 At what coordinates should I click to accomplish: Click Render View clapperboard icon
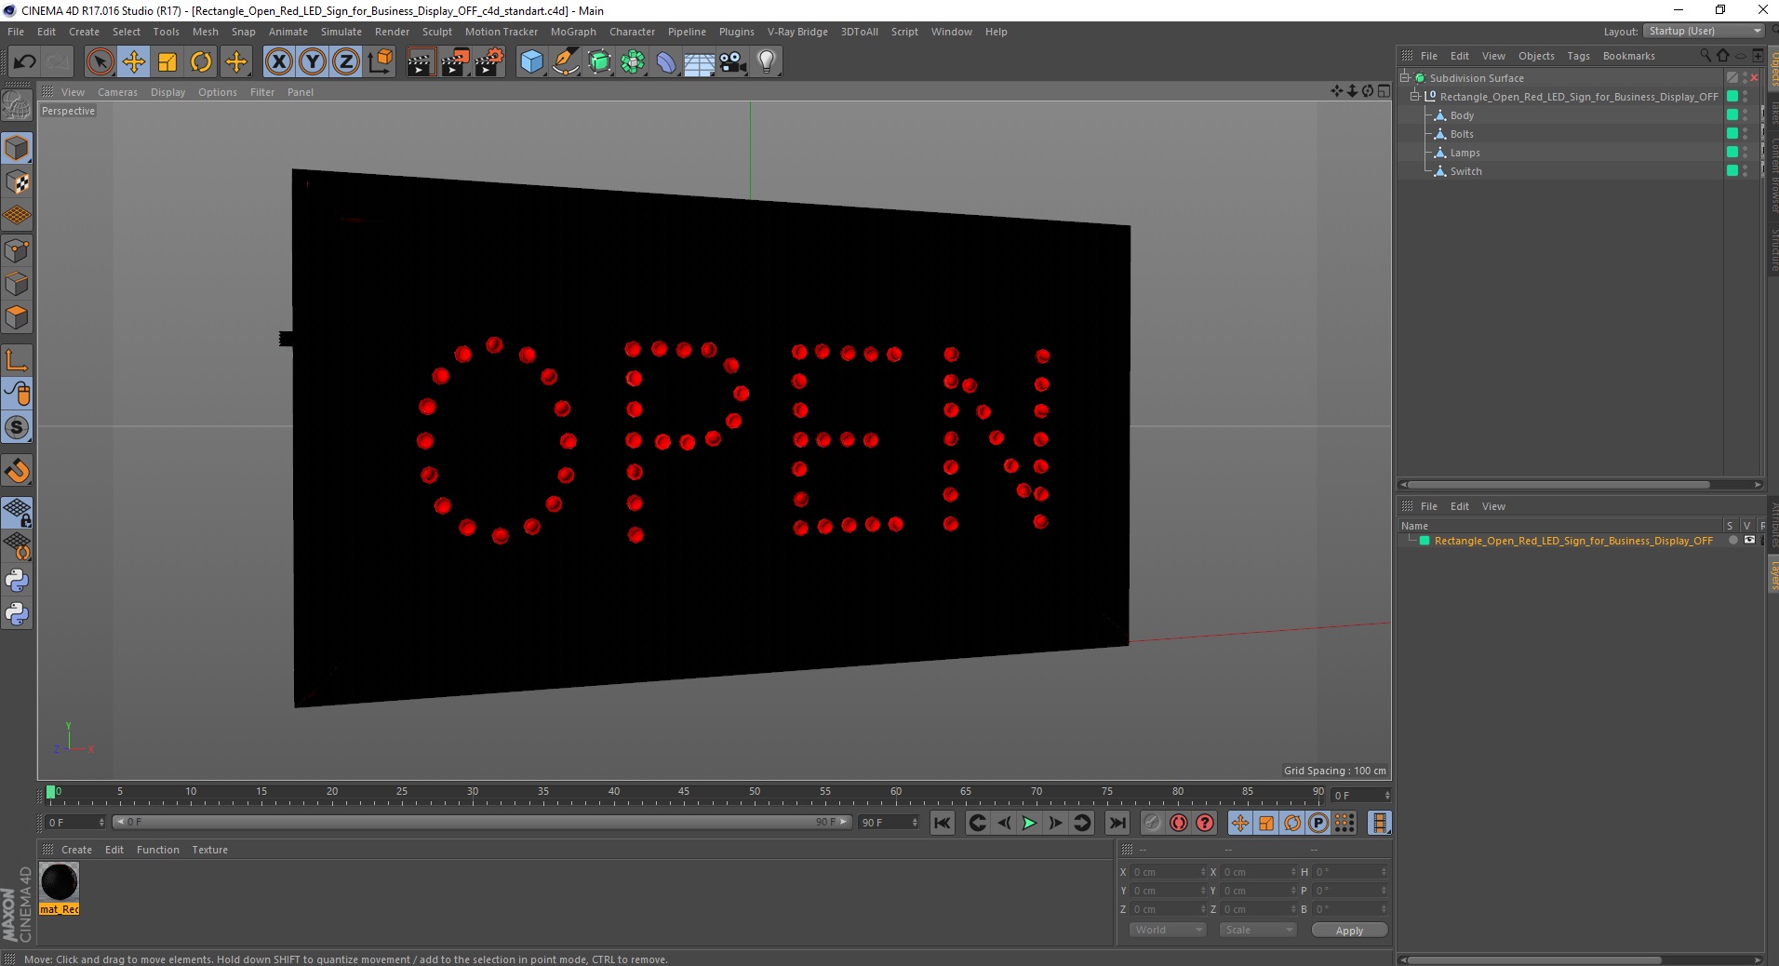[x=421, y=62]
